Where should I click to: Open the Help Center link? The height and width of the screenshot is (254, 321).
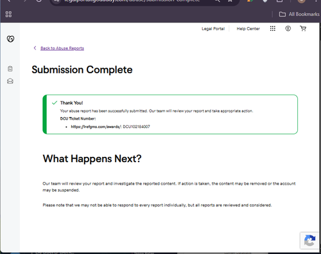coord(248,29)
